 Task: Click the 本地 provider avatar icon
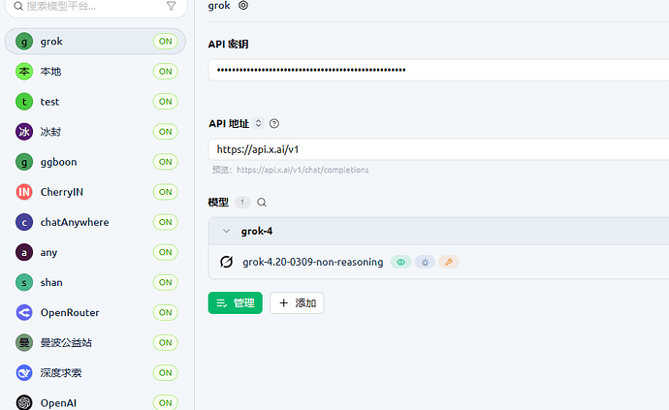click(x=24, y=72)
